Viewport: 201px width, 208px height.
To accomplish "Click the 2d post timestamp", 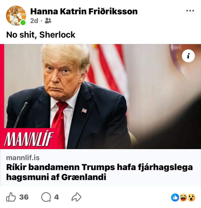I will [x=34, y=21].
